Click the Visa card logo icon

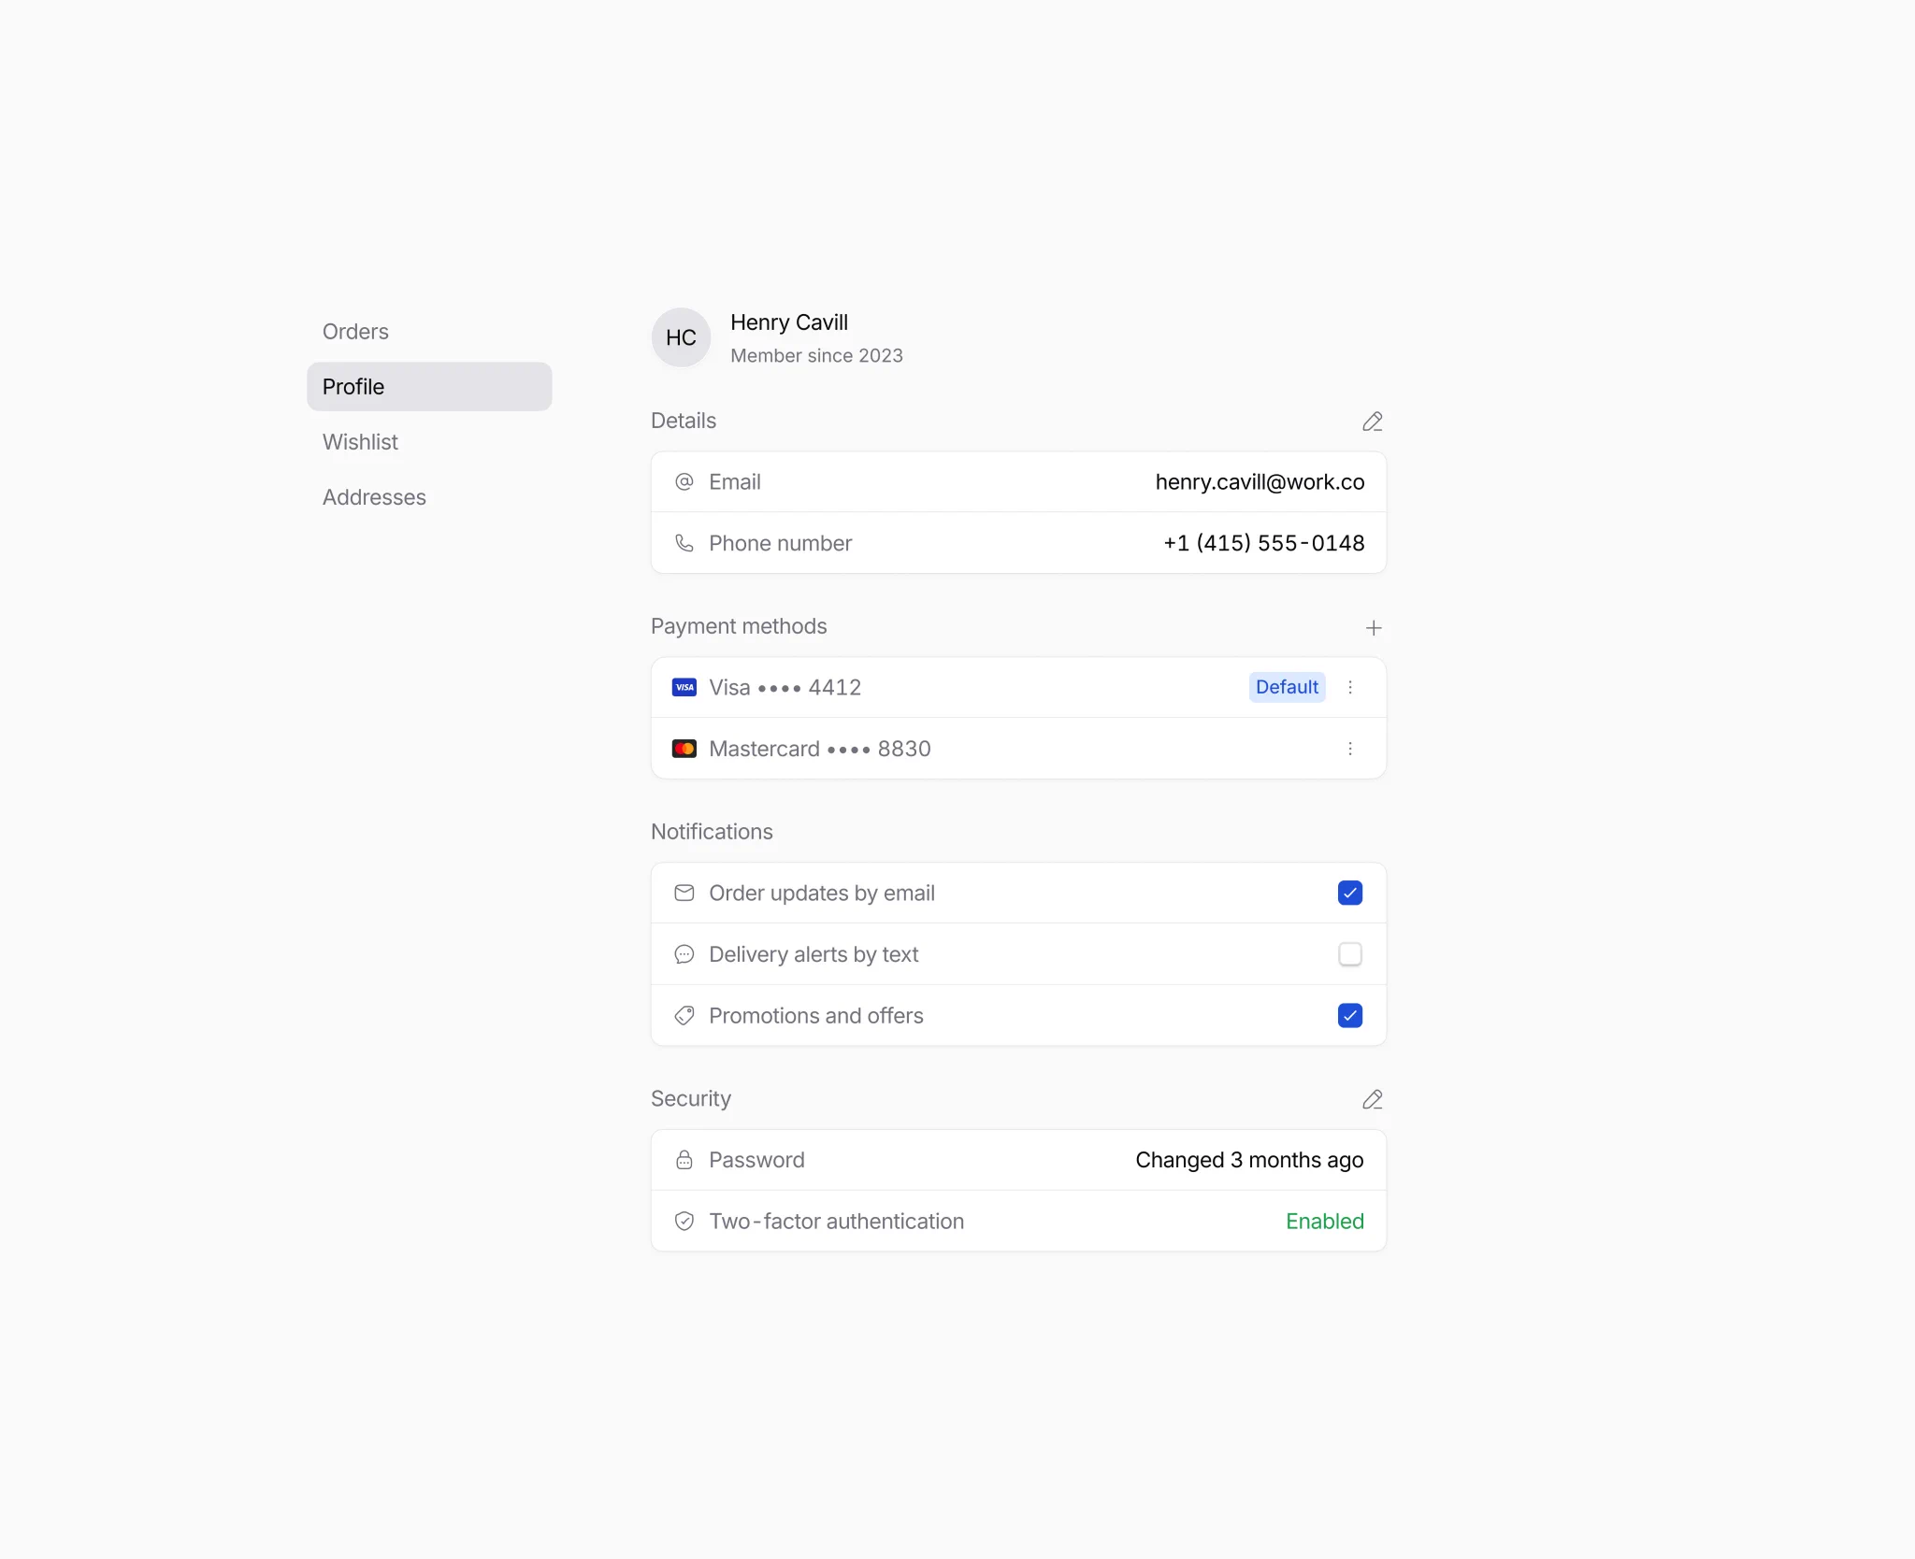click(x=684, y=687)
